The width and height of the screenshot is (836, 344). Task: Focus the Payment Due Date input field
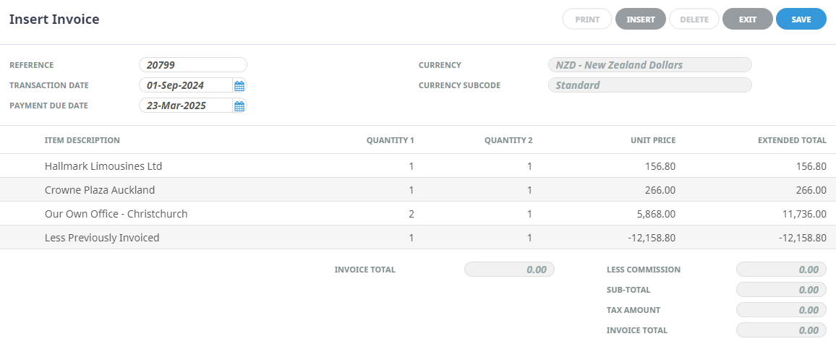[x=185, y=106]
